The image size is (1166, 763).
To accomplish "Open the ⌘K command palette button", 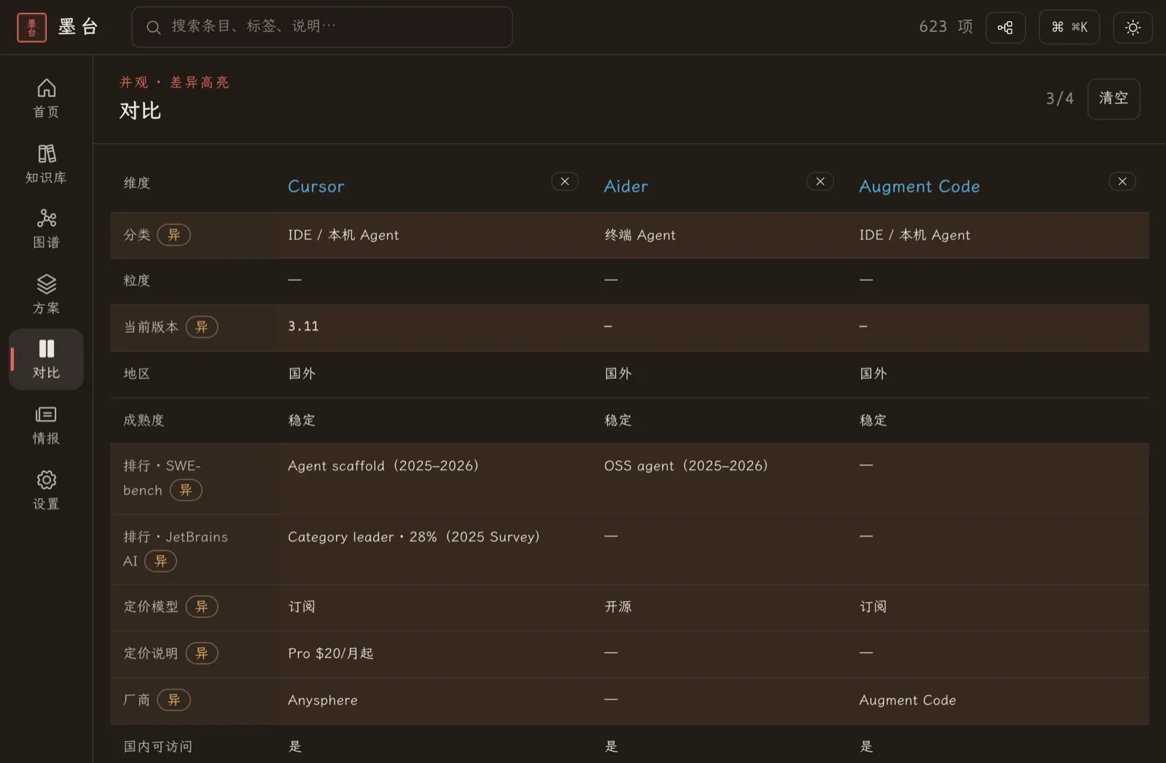I will click(1069, 28).
